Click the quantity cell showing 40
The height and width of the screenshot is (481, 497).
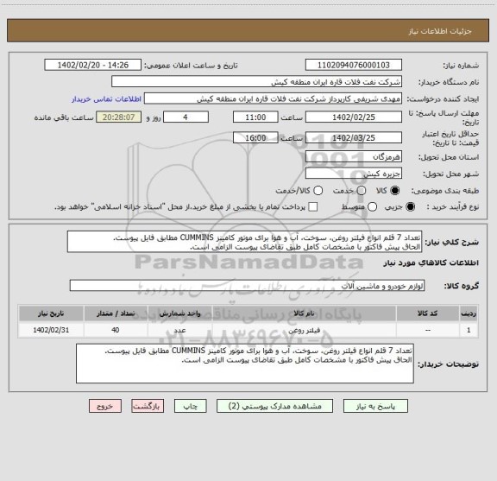pos(116,330)
